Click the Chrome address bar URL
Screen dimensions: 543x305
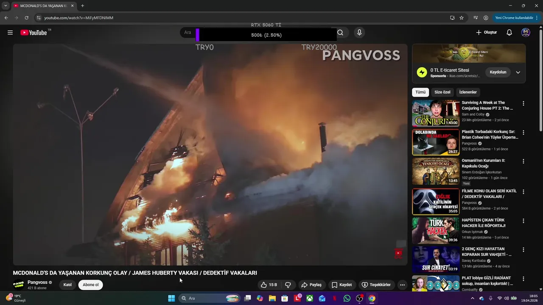coord(78,18)
